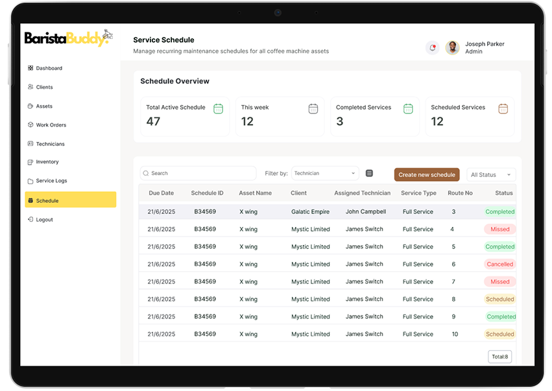Click the list view icon beside filter
The width and height of the screenshot is (552, 391).
coord(369,173)
